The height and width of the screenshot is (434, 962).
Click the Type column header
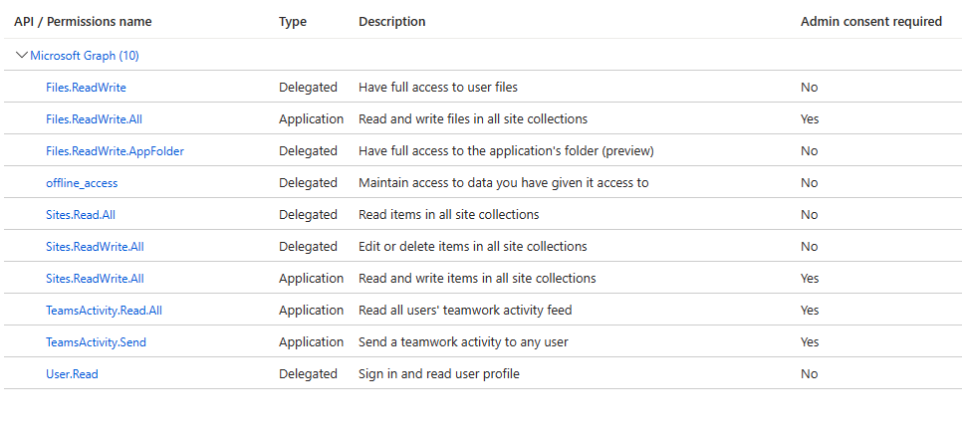pos(293,22)
